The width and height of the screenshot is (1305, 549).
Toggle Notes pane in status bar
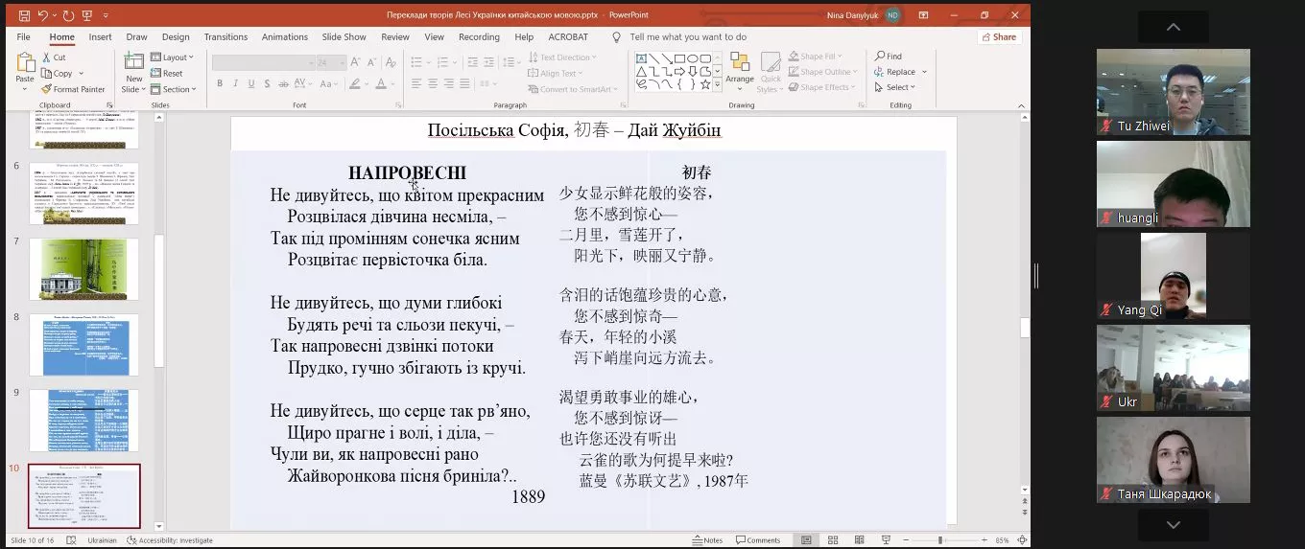click(x=707, y=540)
